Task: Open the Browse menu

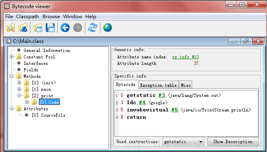Action: (x=51, y=17)
